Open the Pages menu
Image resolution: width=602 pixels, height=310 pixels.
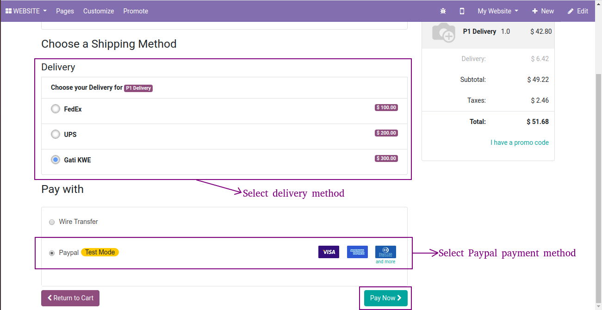65,11
